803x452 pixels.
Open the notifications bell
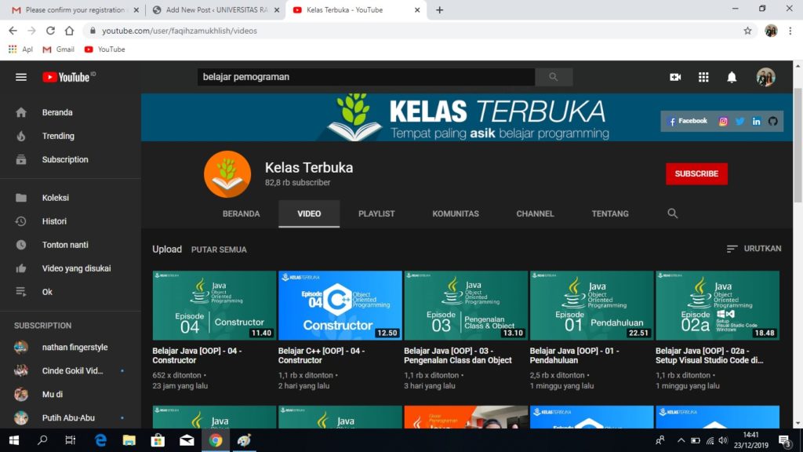point(732,77)
